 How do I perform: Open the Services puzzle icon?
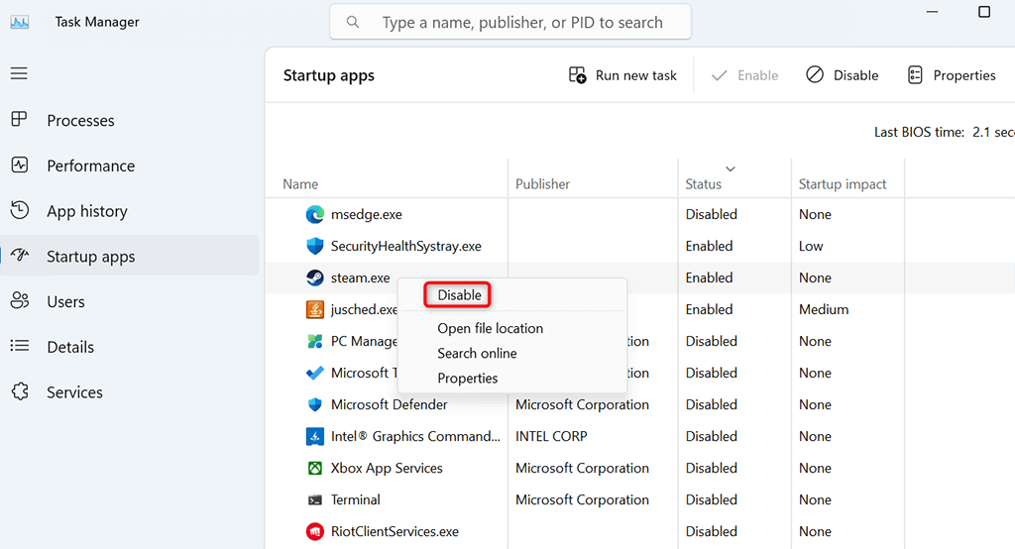[x=19, y=391]
